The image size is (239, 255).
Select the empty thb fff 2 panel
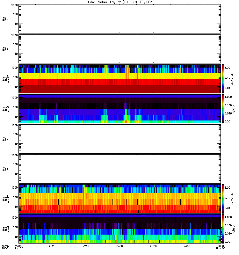[120, 49]
